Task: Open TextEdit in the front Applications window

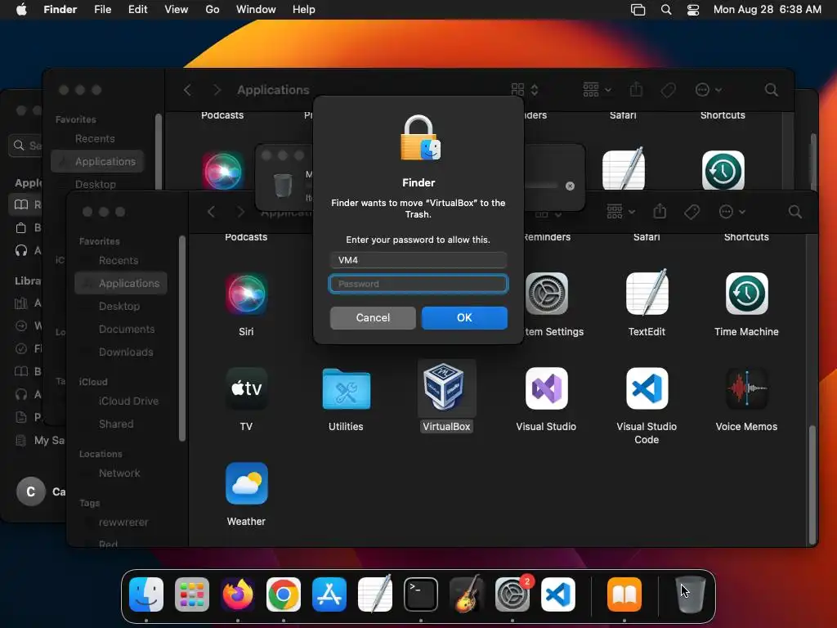Action: [x=647, y=293]
